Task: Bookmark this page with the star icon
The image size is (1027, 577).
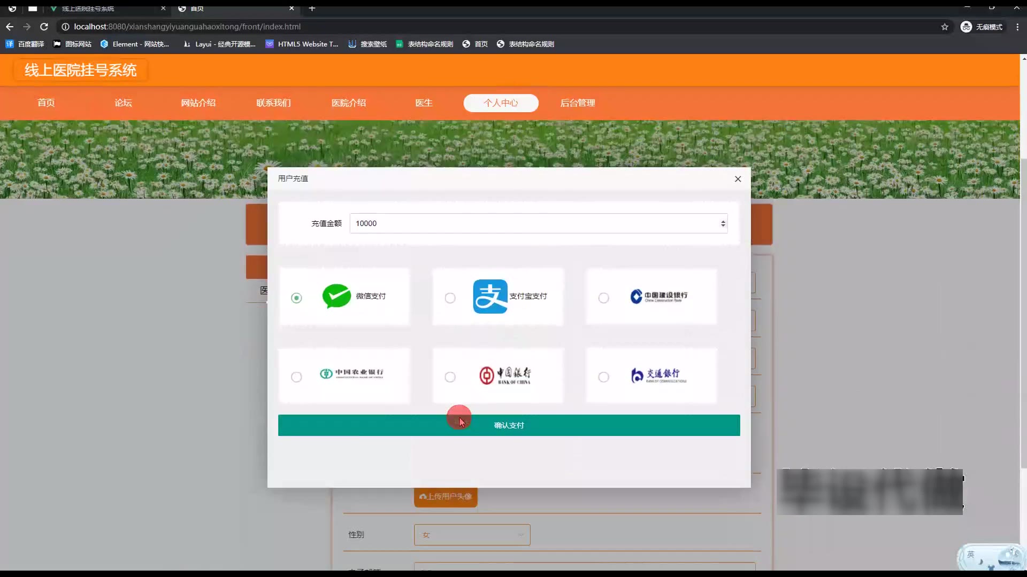Action: click(x=945, y=27)
